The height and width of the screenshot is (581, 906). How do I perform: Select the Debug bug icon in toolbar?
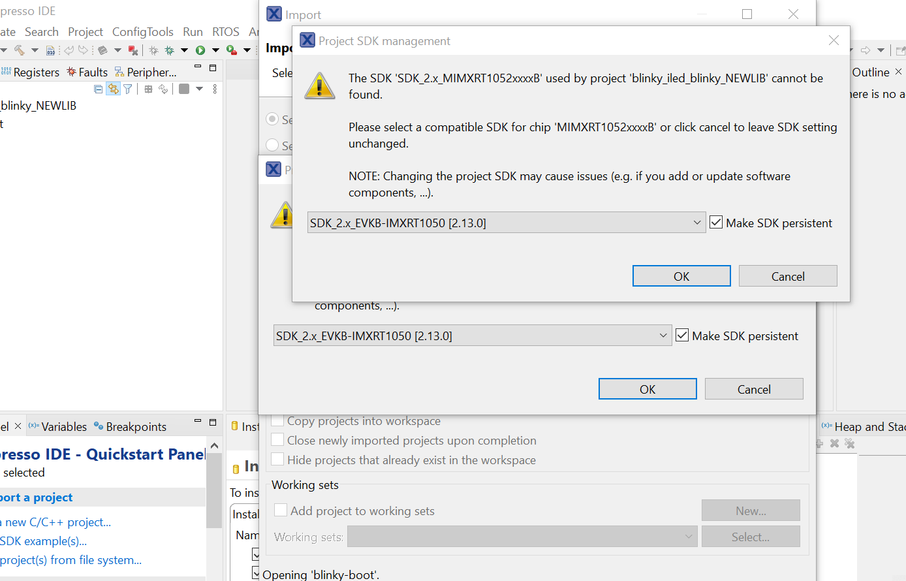click(169, 50)
